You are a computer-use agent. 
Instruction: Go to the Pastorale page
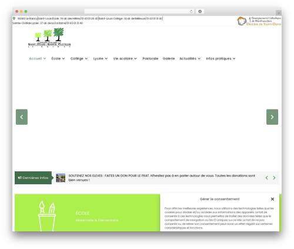(151, 58)
